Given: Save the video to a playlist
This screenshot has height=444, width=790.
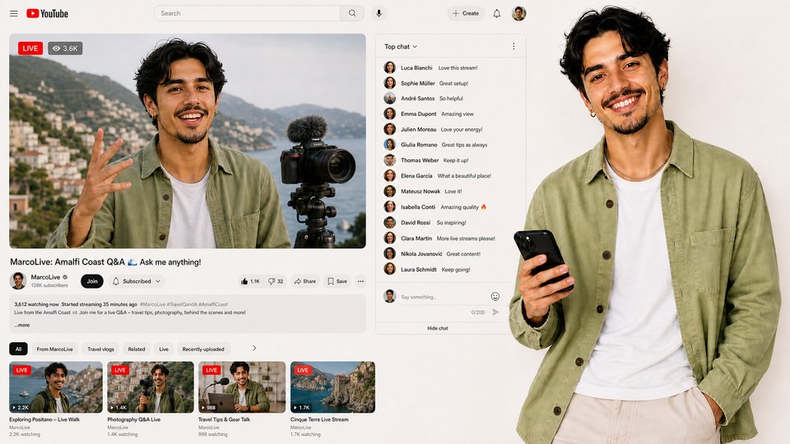Looking at the screenshot, I should [337, 281].
